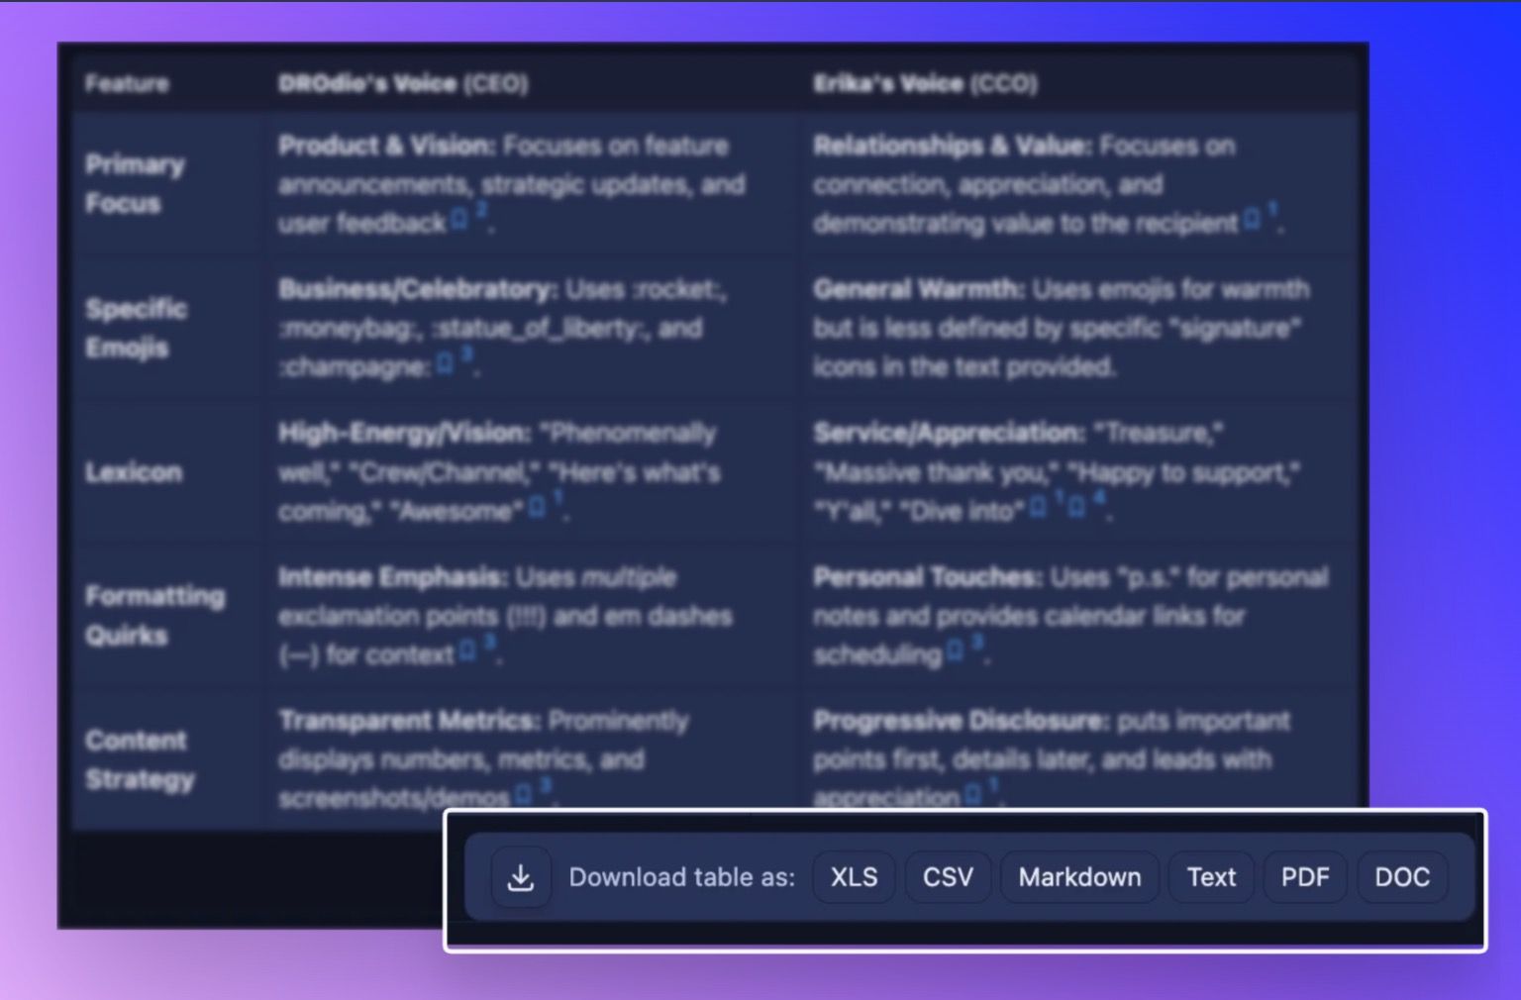The width and height of the screenshot is (1521, 1000).
Task: Click the 'Lexicon' row label
Action: click(134, 472)
